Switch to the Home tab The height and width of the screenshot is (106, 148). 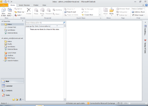pyautogui.click(x=13, y=5)
